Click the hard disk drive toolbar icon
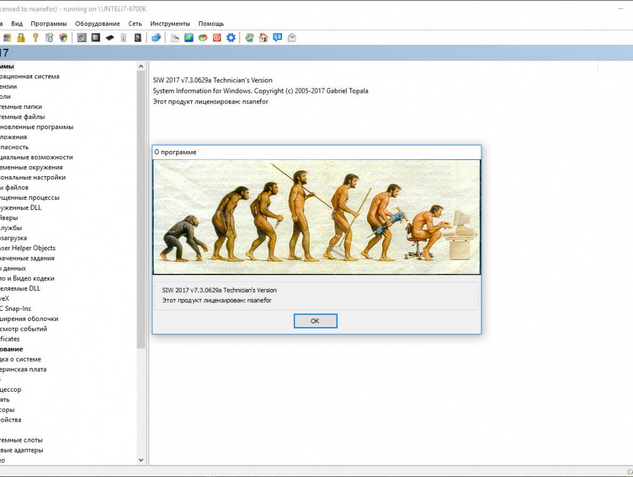This screenshot has width=633, height=477. (x=138, y=38)
